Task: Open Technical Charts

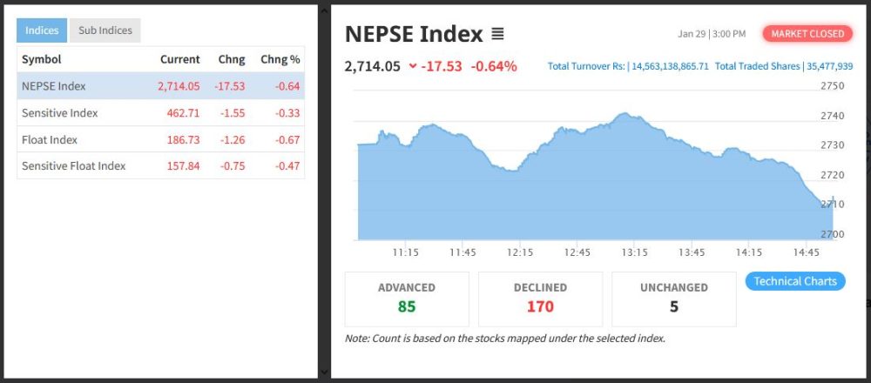Action: [x=794, y=281]
